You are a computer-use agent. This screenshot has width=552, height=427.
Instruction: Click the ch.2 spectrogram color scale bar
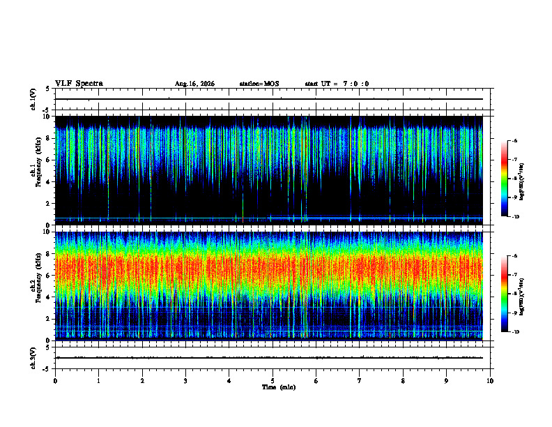click(x=505, y=294)
